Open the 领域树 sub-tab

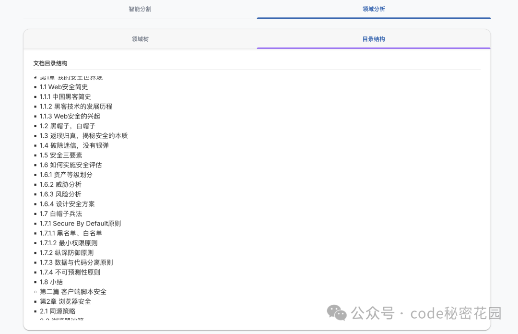coord(140,39)
